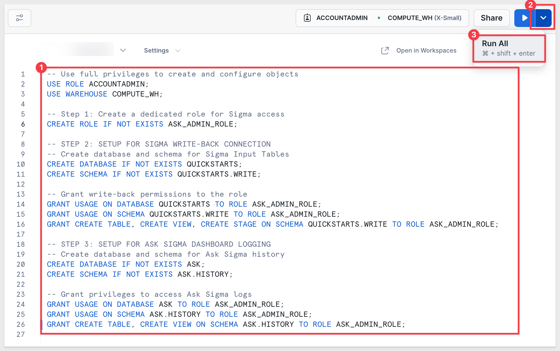Expand the blurred database context chevron
Viewport: 560px width, 351px height.
(x=123, y=50)
